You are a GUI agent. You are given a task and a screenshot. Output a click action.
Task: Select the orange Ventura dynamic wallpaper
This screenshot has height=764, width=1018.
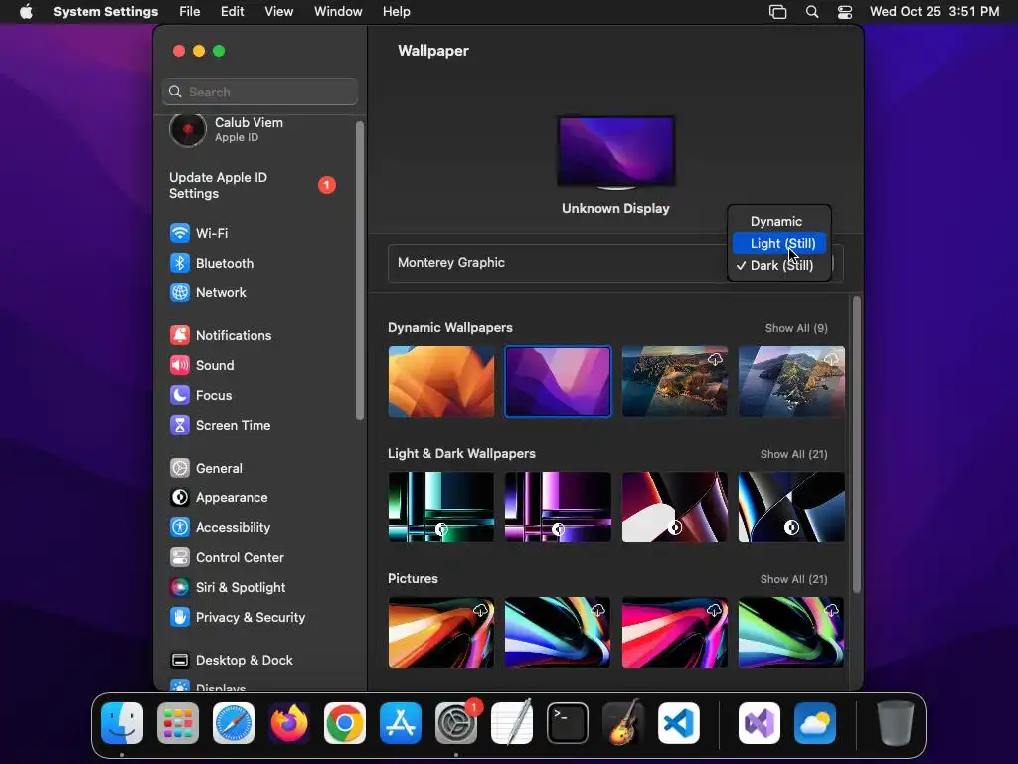pyautogui.click(x=440, y=381)
